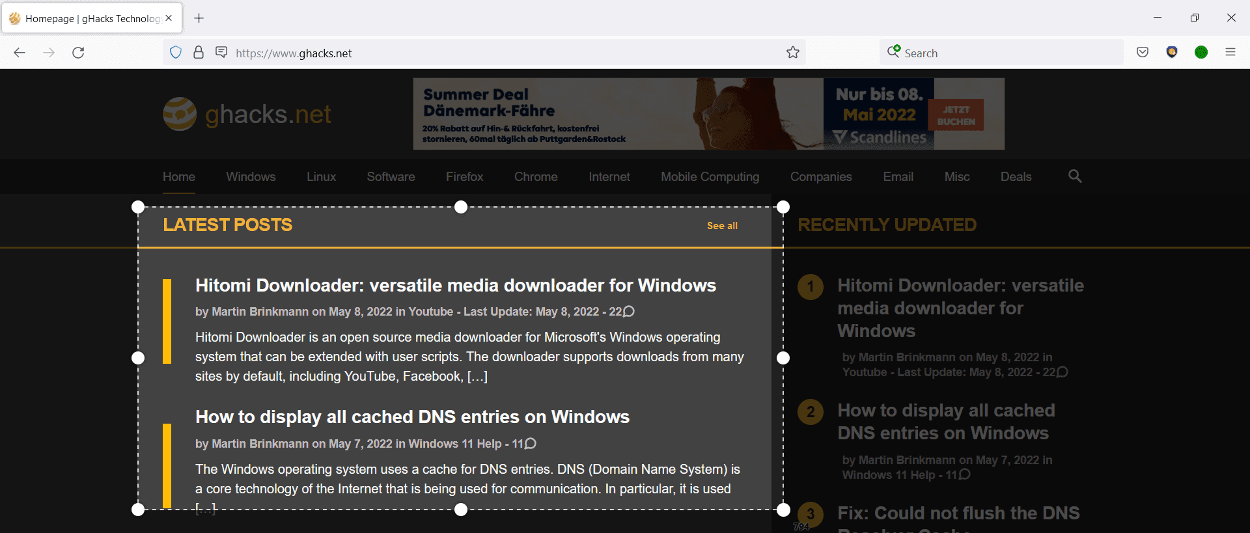The height and width of the screenshot is (533, 1250).
Task: Click Martin Brinkmann author link on DNS post
Action: click(x=260, y=444)
